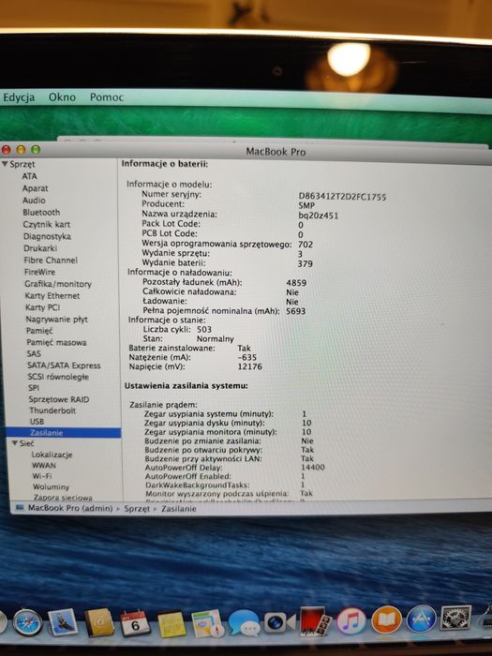Click MacBook Pro (admin) in path bar
Screen dimensions: 492x656
click(x=70, y=508)
